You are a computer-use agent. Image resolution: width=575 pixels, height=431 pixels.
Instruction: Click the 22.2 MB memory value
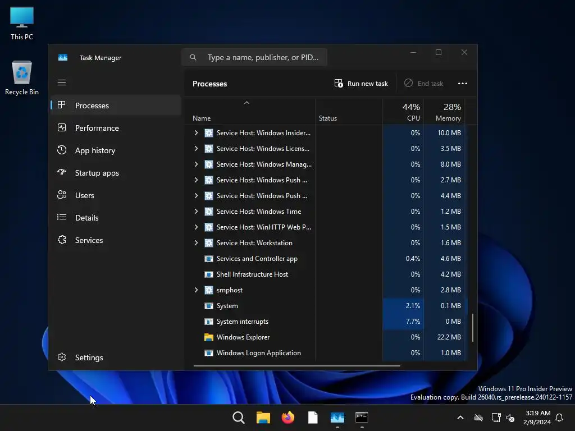(449, 337)
